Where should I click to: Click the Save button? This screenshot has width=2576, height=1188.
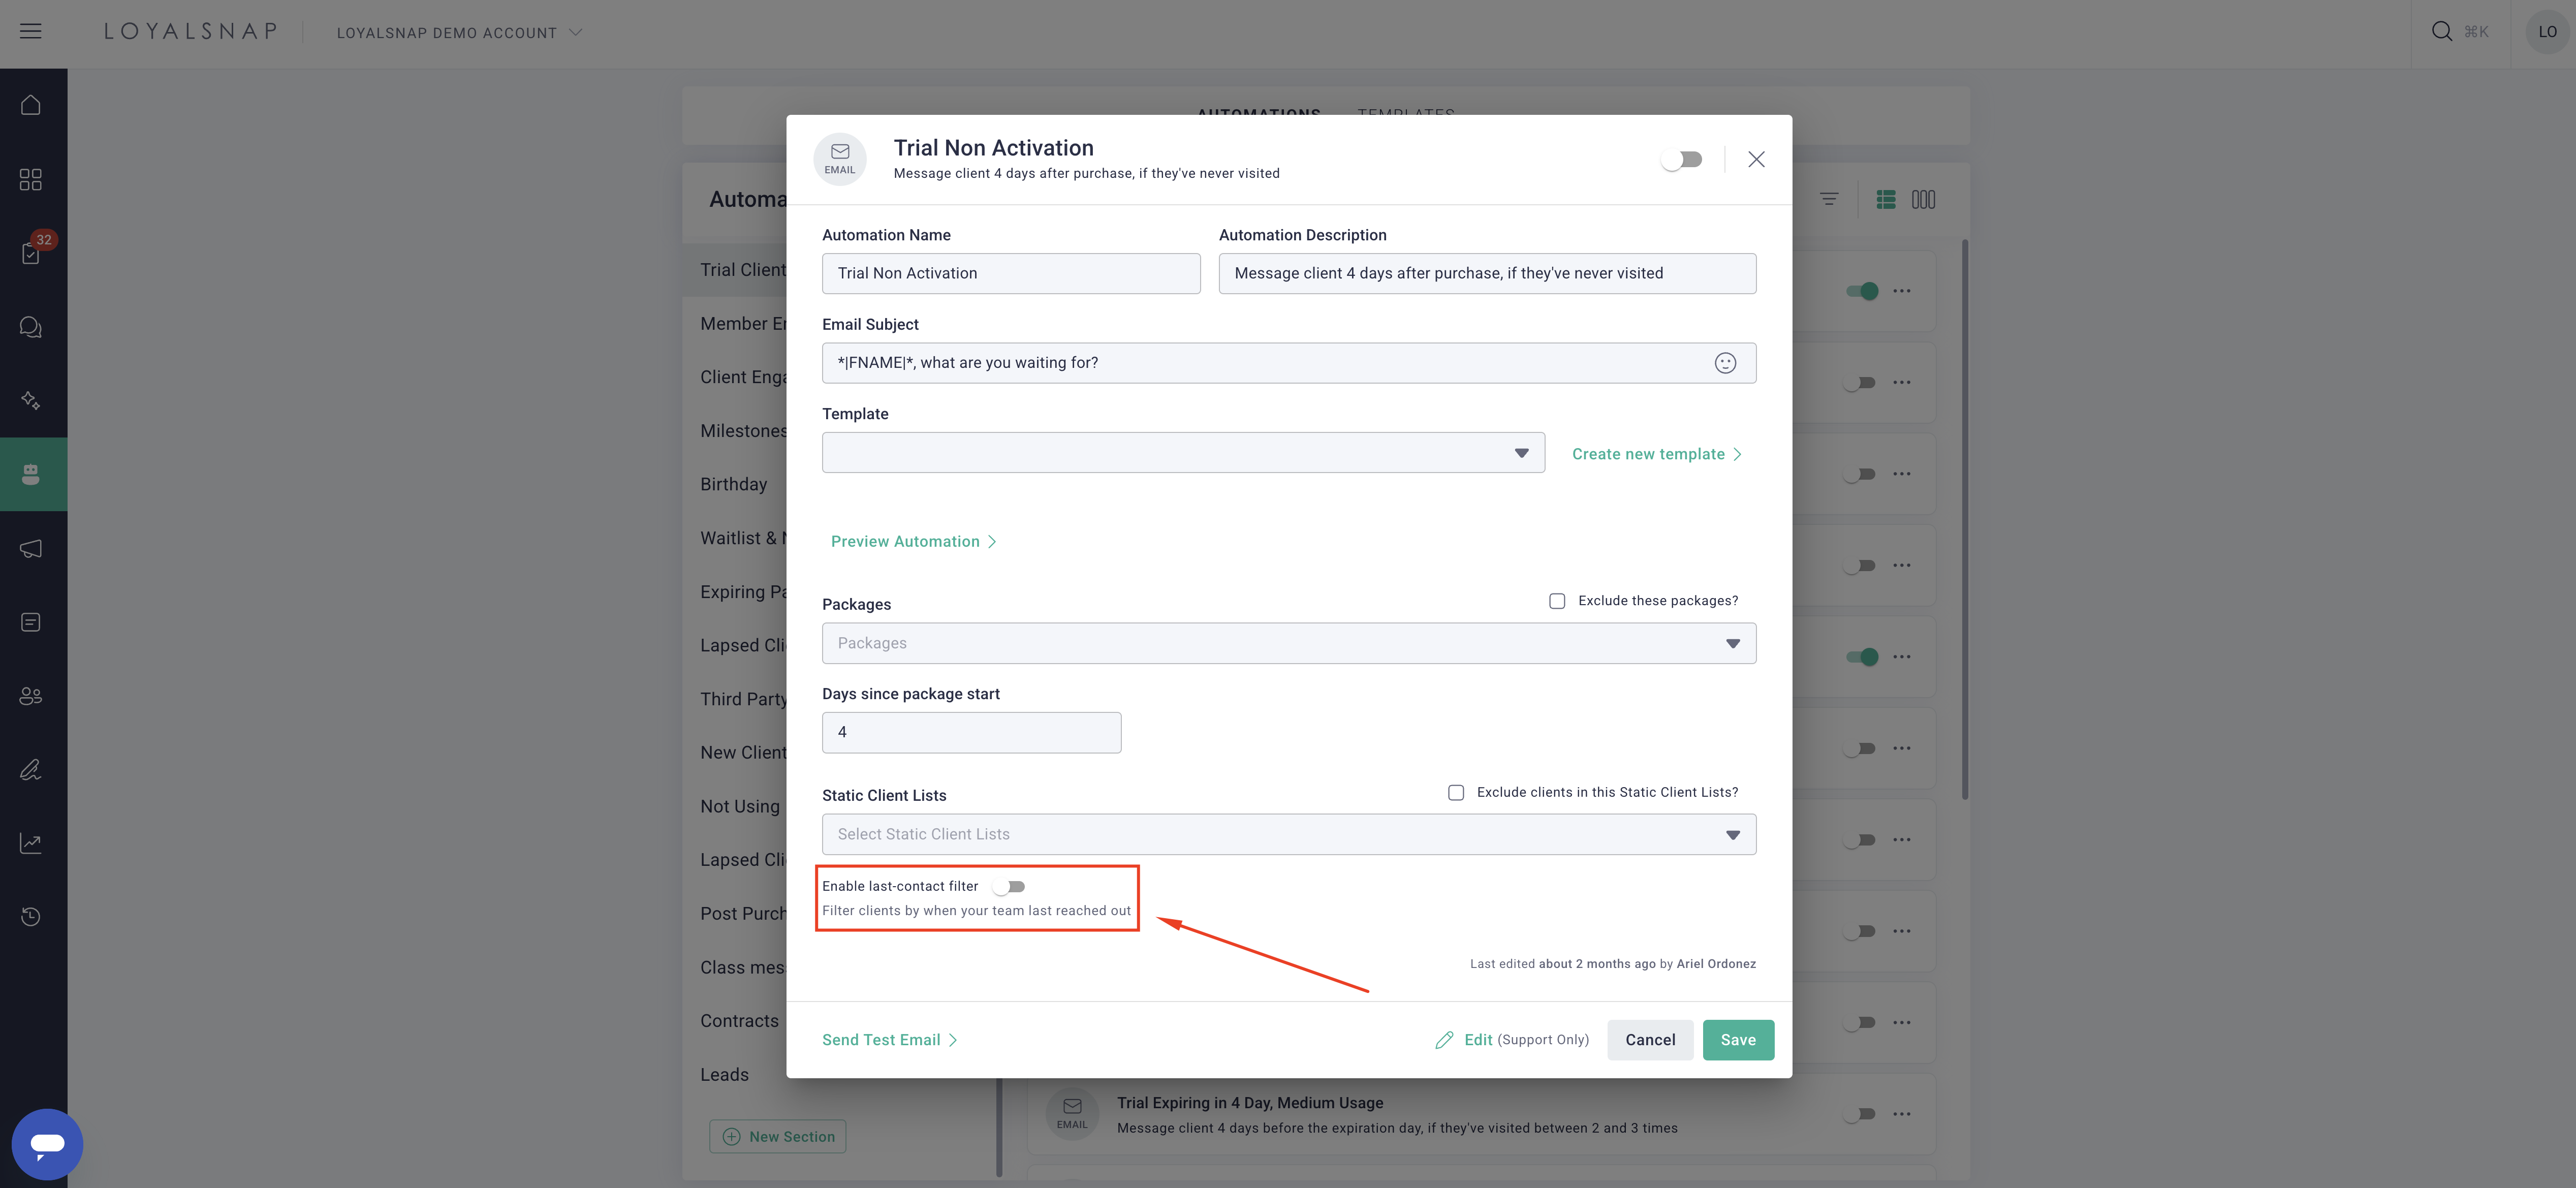click(x=1738, y=1040)
